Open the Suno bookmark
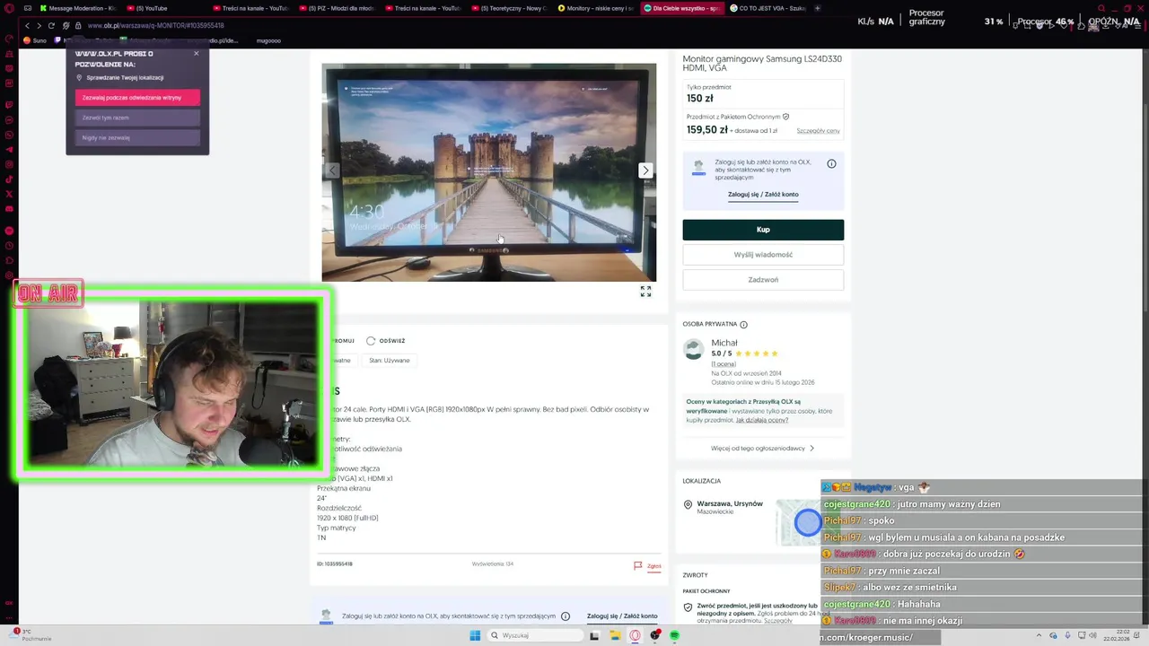The image size is (1149, 646). pos(34,40)
